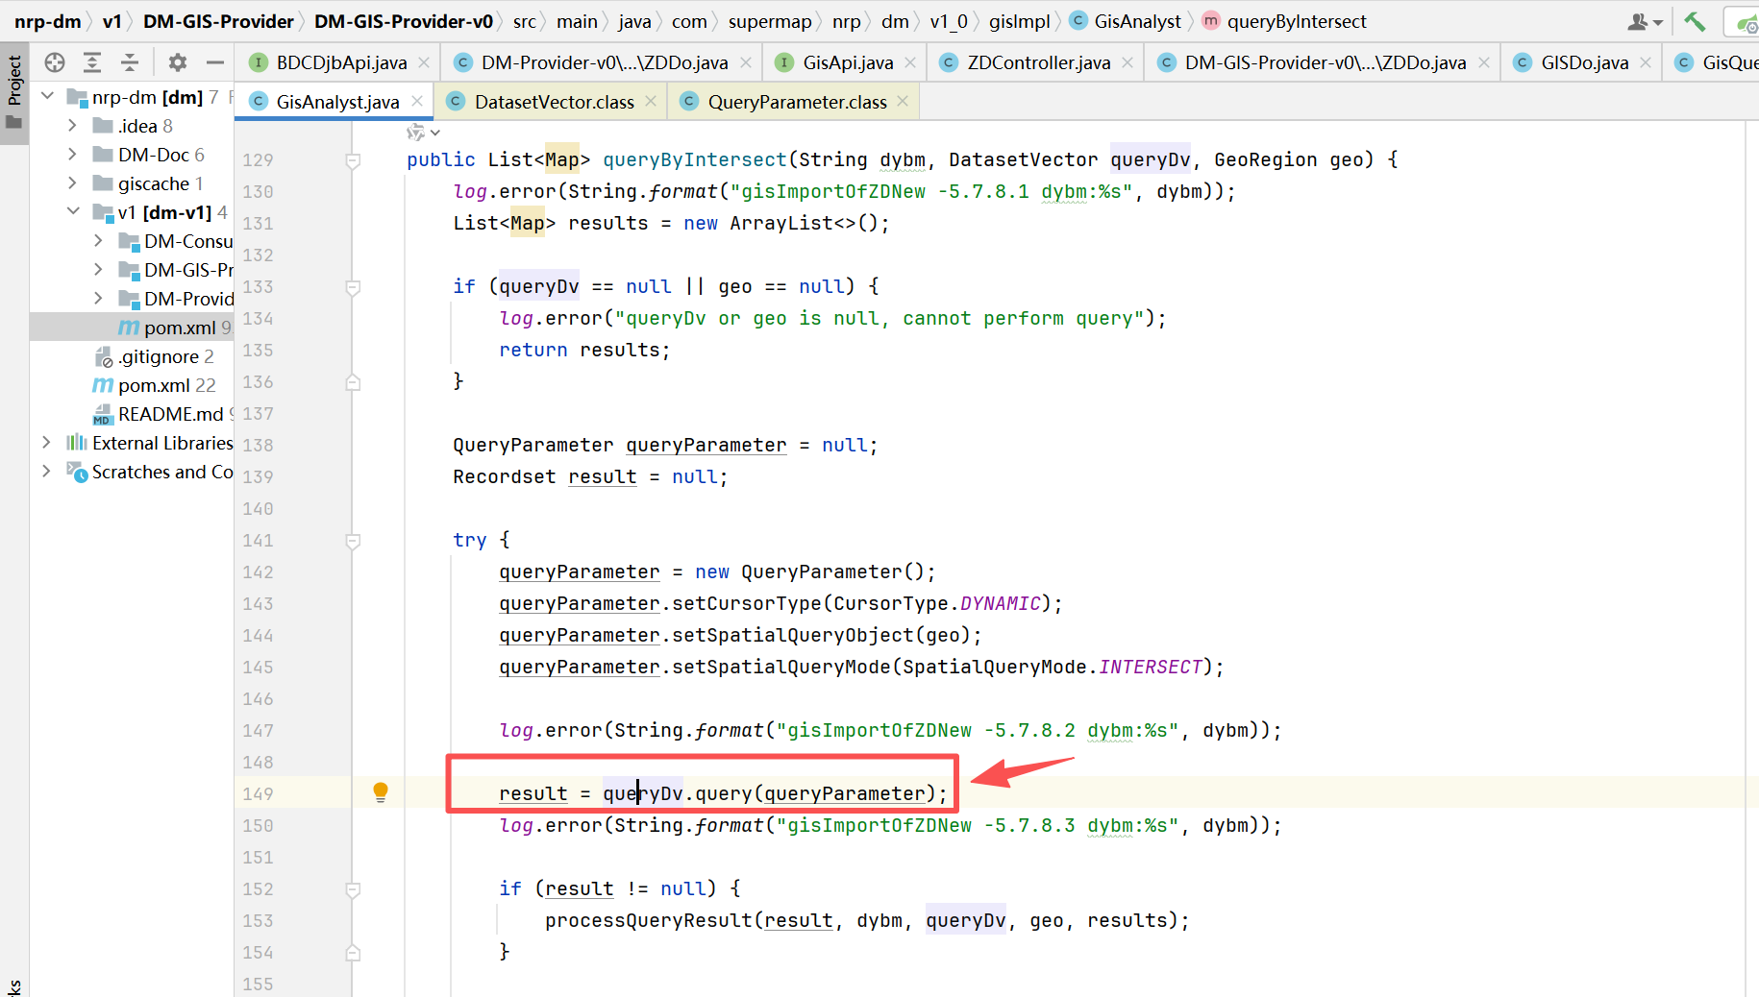The width and height of the screenshot is (1759, 997).
Task: Toggle fold marker for try block line 141
Action: (x=353, y=541)
